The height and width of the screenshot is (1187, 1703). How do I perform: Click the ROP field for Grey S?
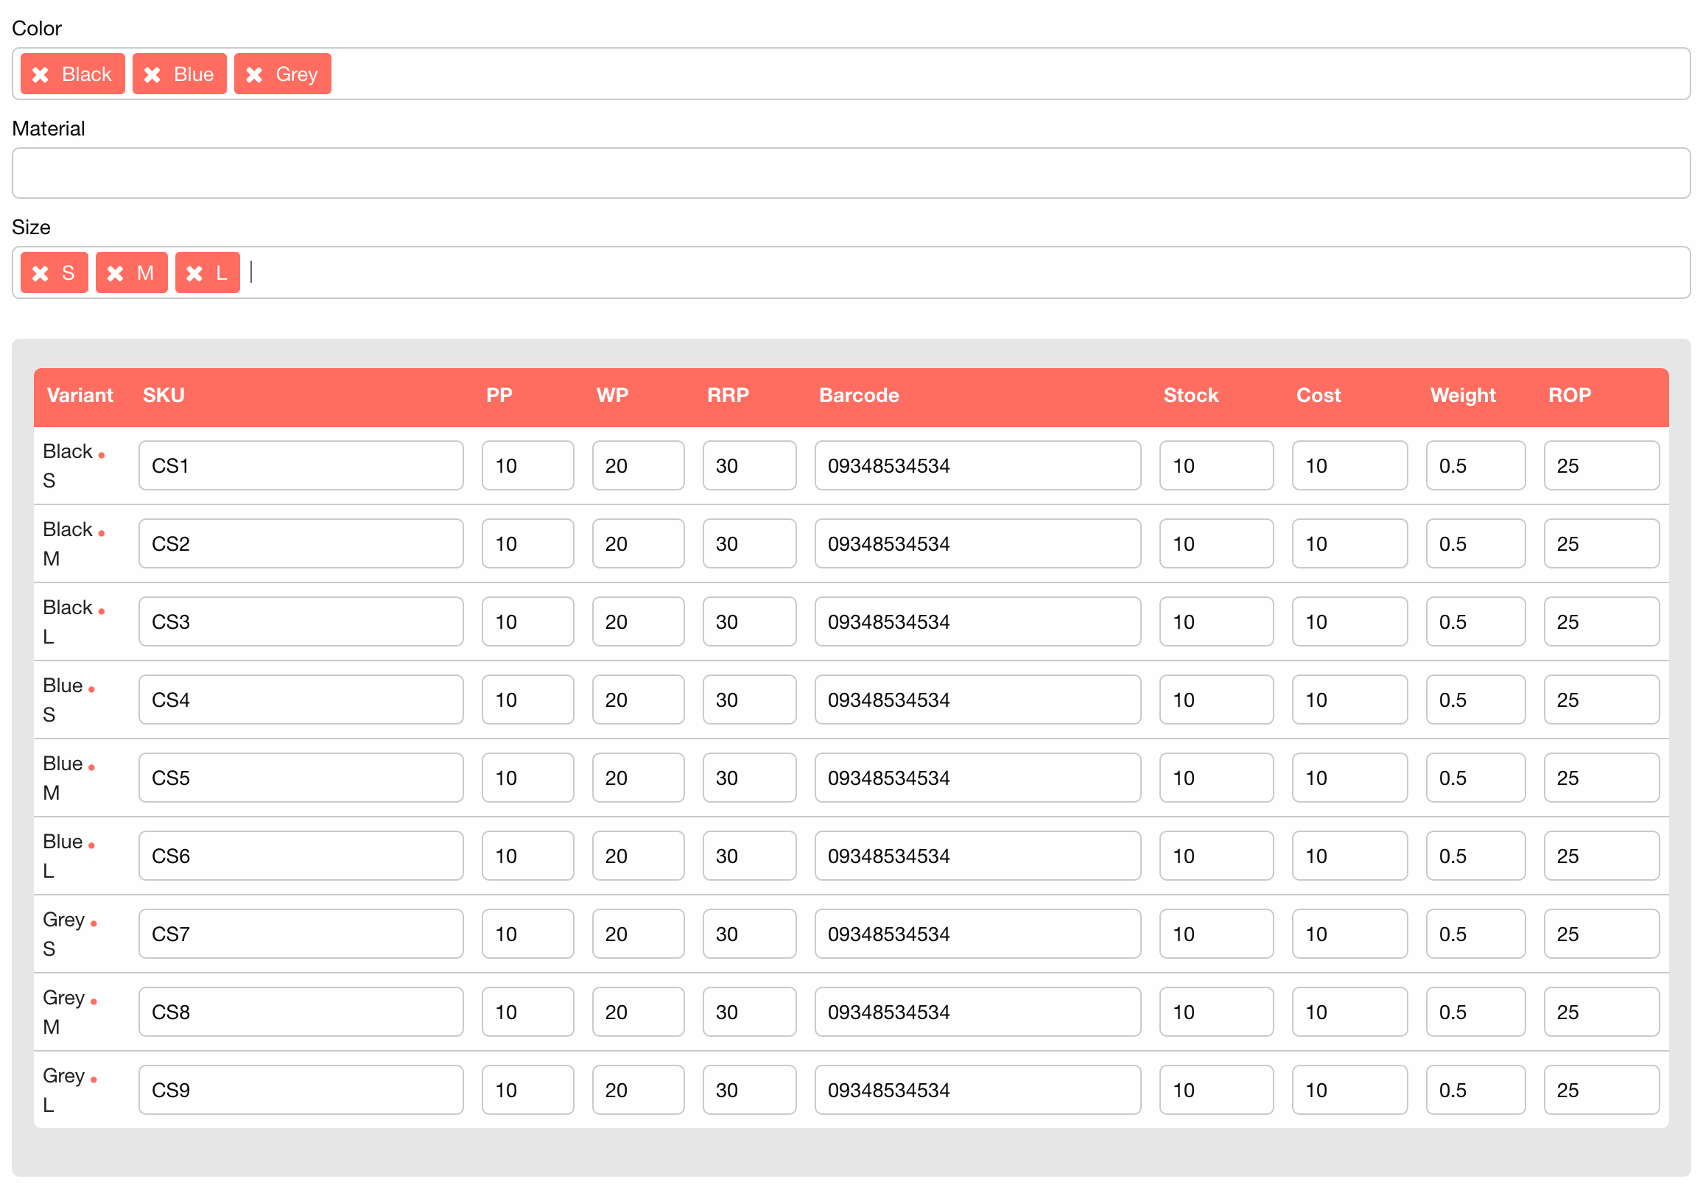[x=1601, y=934]
